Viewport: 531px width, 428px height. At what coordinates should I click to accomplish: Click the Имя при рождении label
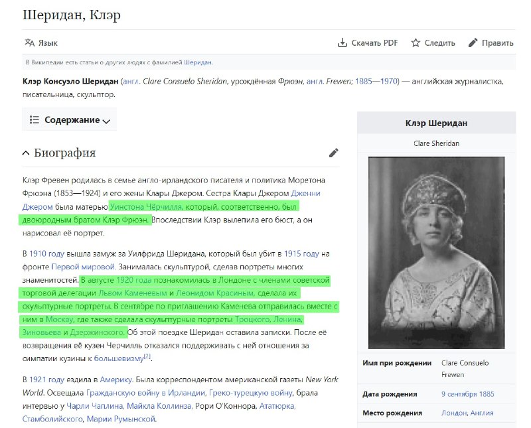click(397, 363)
